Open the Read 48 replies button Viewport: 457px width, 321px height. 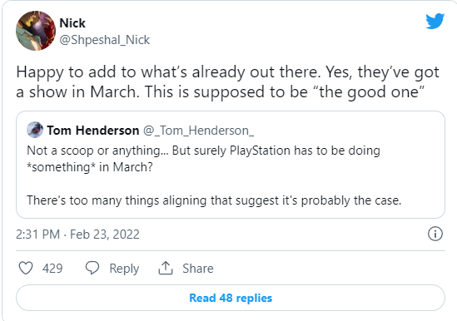[231, 298]
